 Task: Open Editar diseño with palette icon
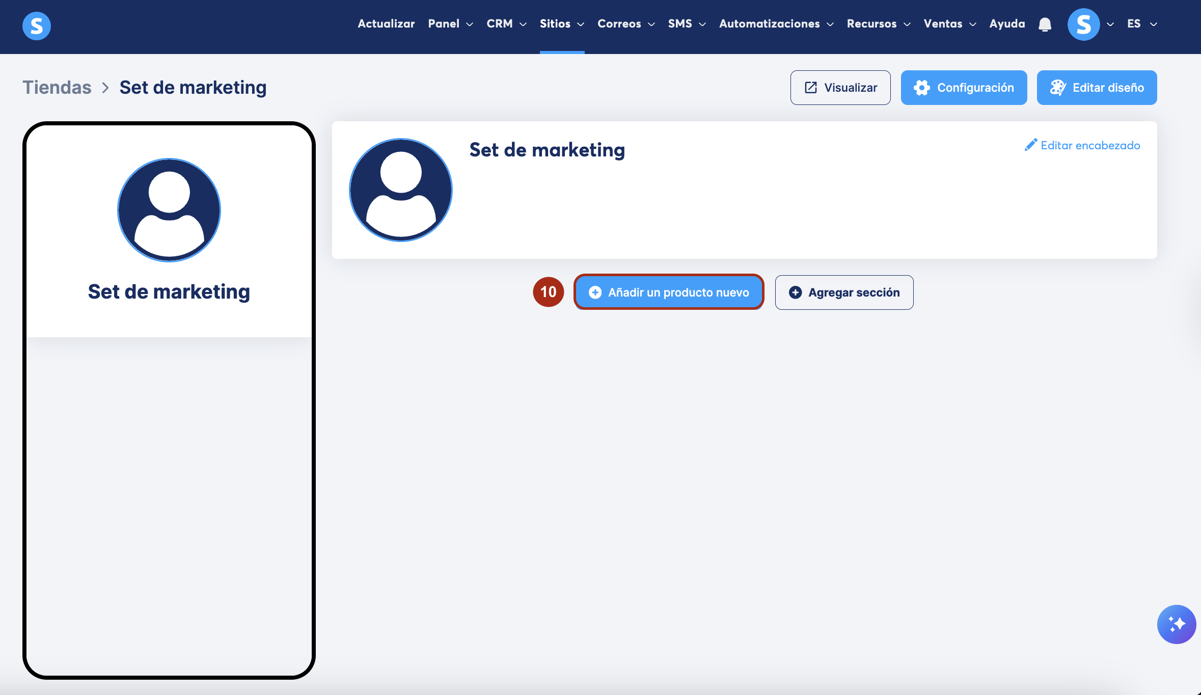pyautogui.click(x=1097, y=88)
